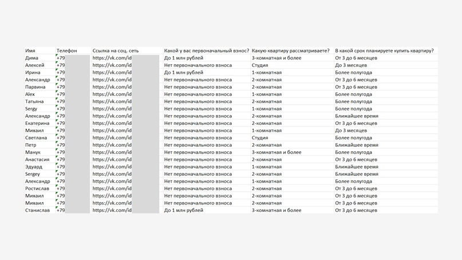Select Ирина's down payment cell
Screen dimensions: 462x260
(184, 73)
